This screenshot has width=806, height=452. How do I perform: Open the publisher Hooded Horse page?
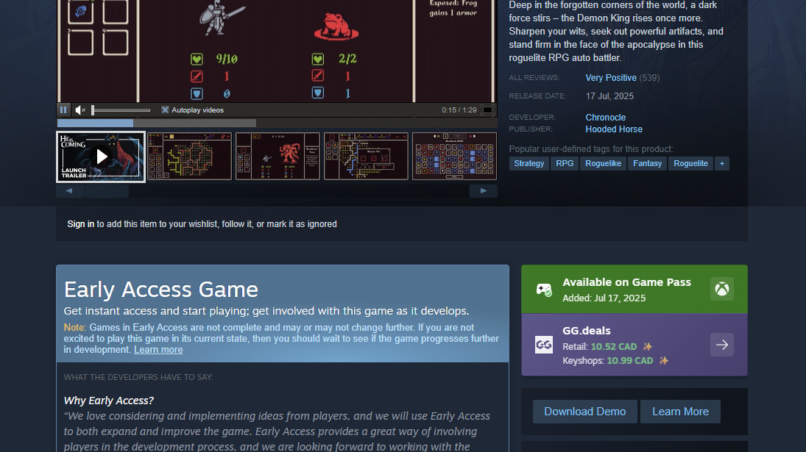(x=614, y=129)
